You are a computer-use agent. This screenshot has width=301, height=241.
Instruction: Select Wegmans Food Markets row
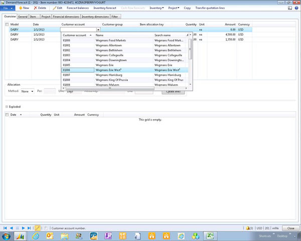point(125,40)
